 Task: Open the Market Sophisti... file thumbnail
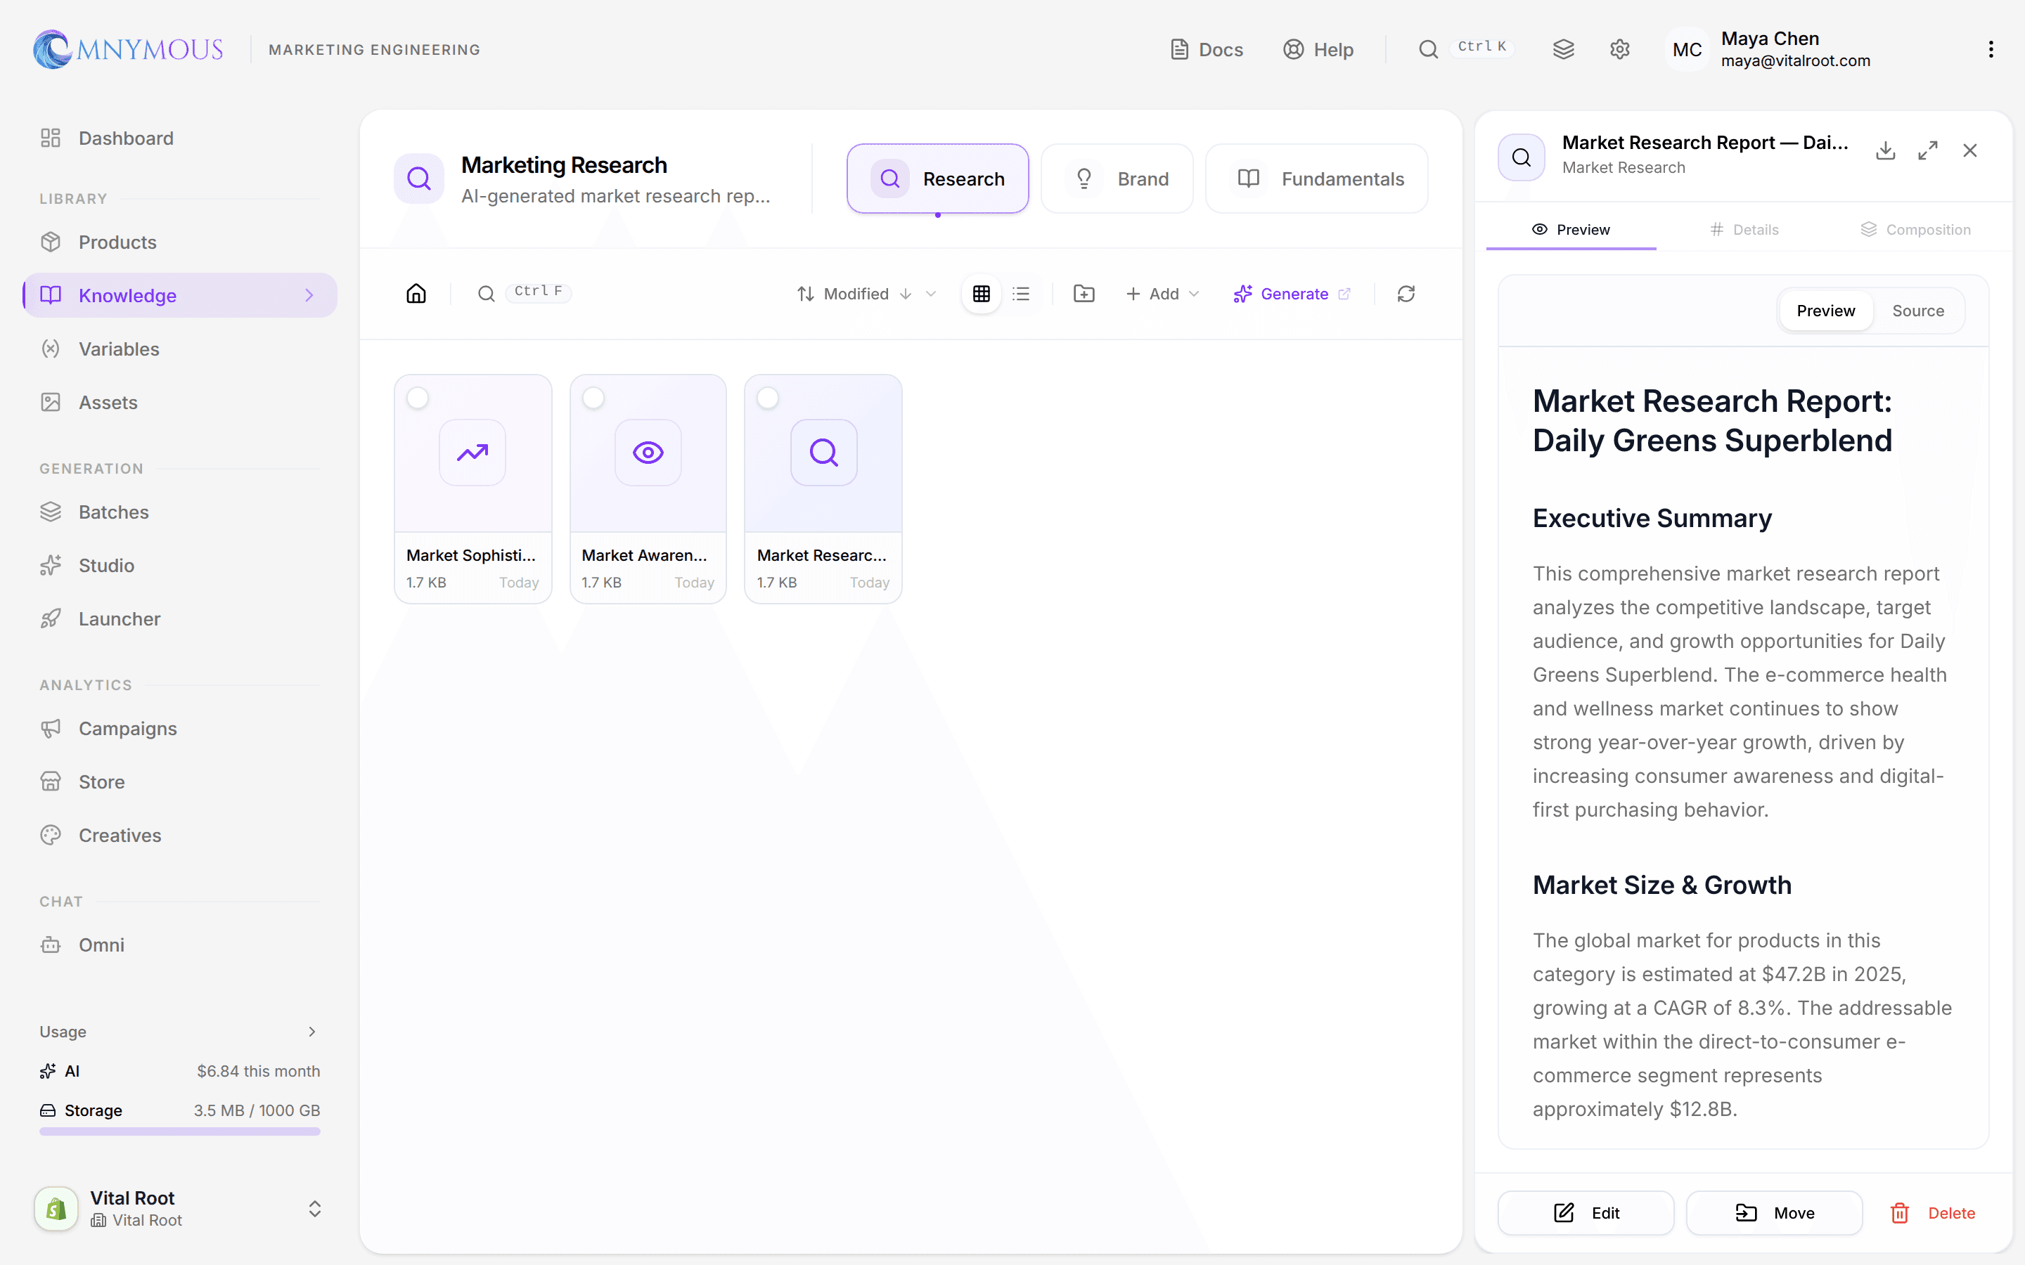click(x=472, y=453)
